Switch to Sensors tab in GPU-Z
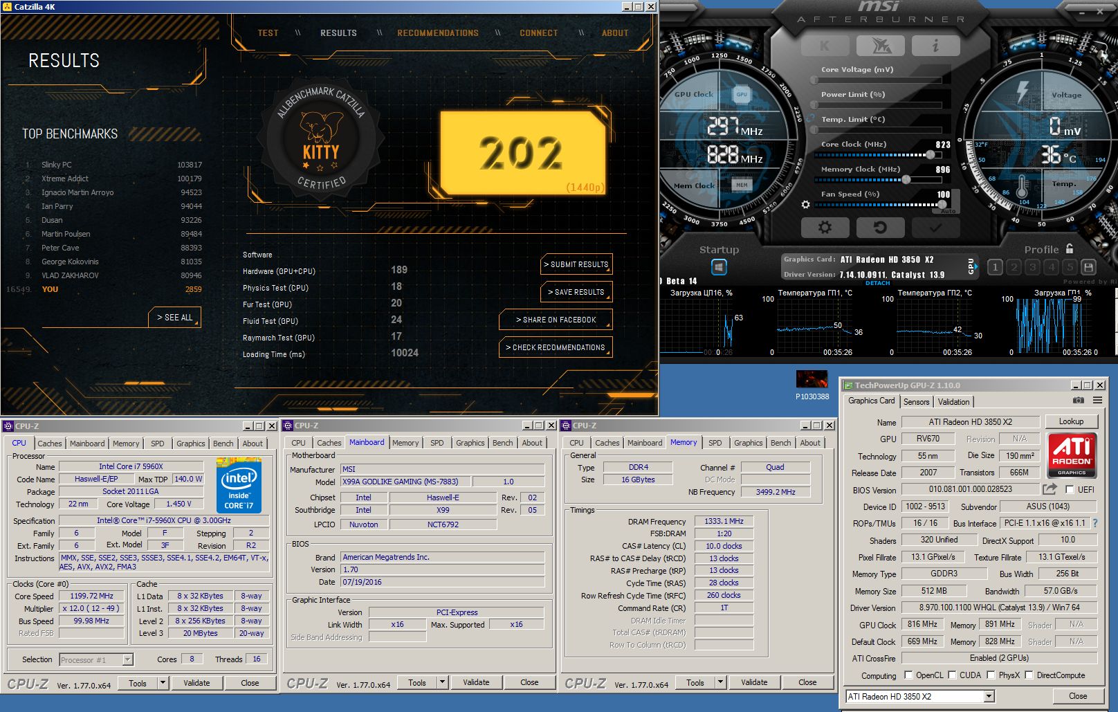Screen dimensions: 1118x712 [x=916, y=402]
